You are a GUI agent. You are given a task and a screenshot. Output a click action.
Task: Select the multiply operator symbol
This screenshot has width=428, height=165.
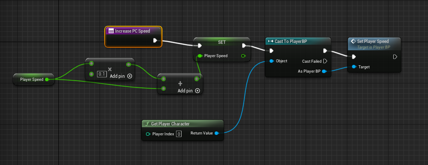(110, 69)
